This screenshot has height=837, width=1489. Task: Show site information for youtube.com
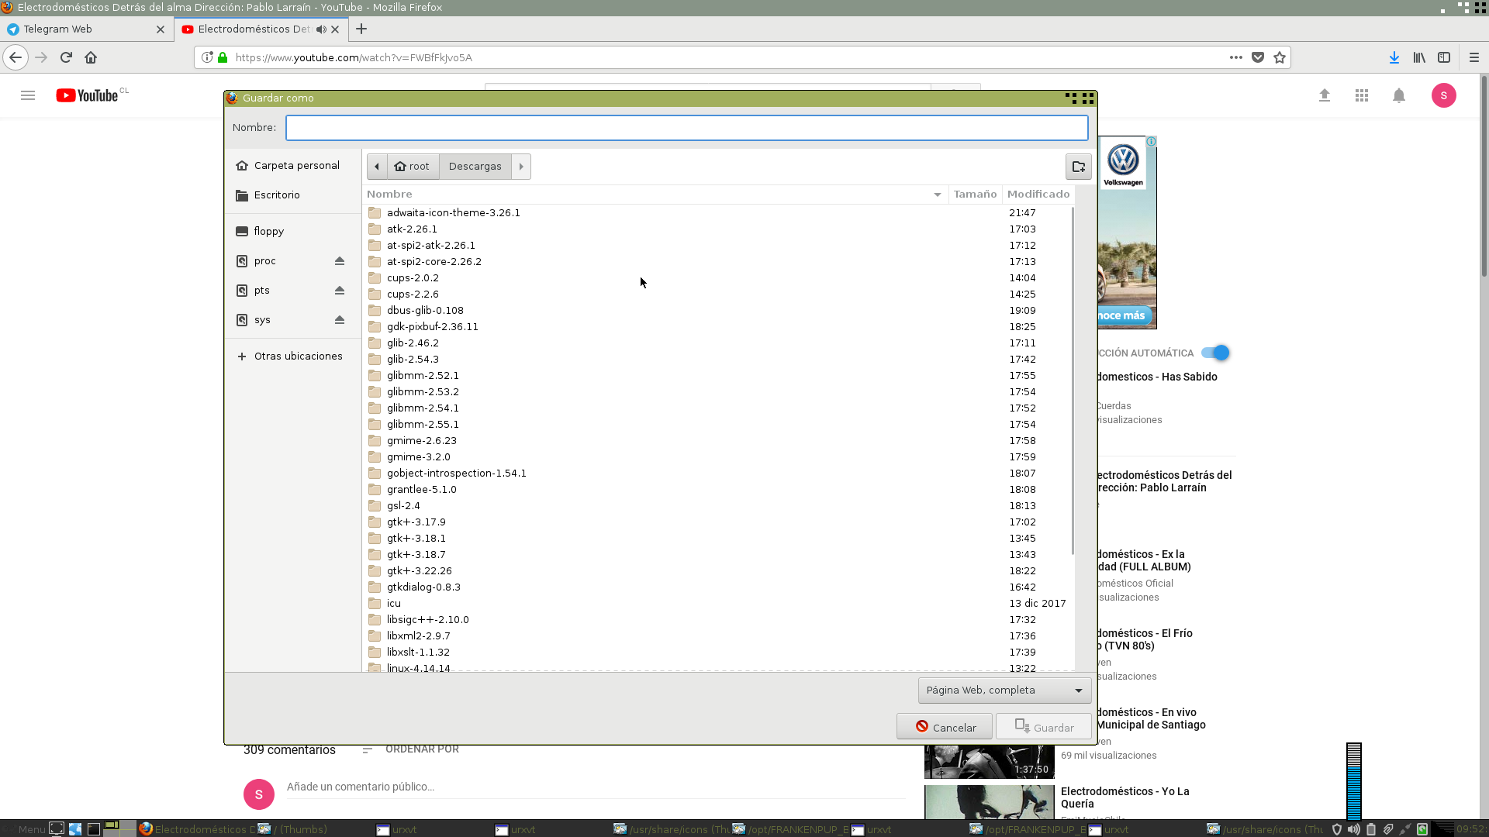(207, 57)
